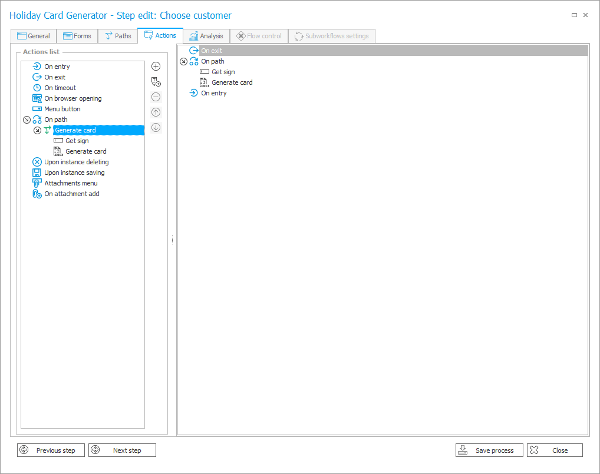Click the Get sign icon in right panel
The width and height of the screenshot is (600, 474).
(x=205, y=72)
